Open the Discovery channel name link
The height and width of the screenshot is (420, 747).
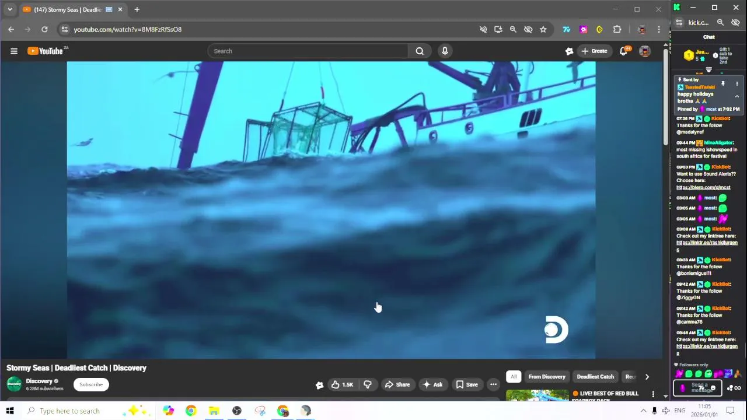pos(39,381)
